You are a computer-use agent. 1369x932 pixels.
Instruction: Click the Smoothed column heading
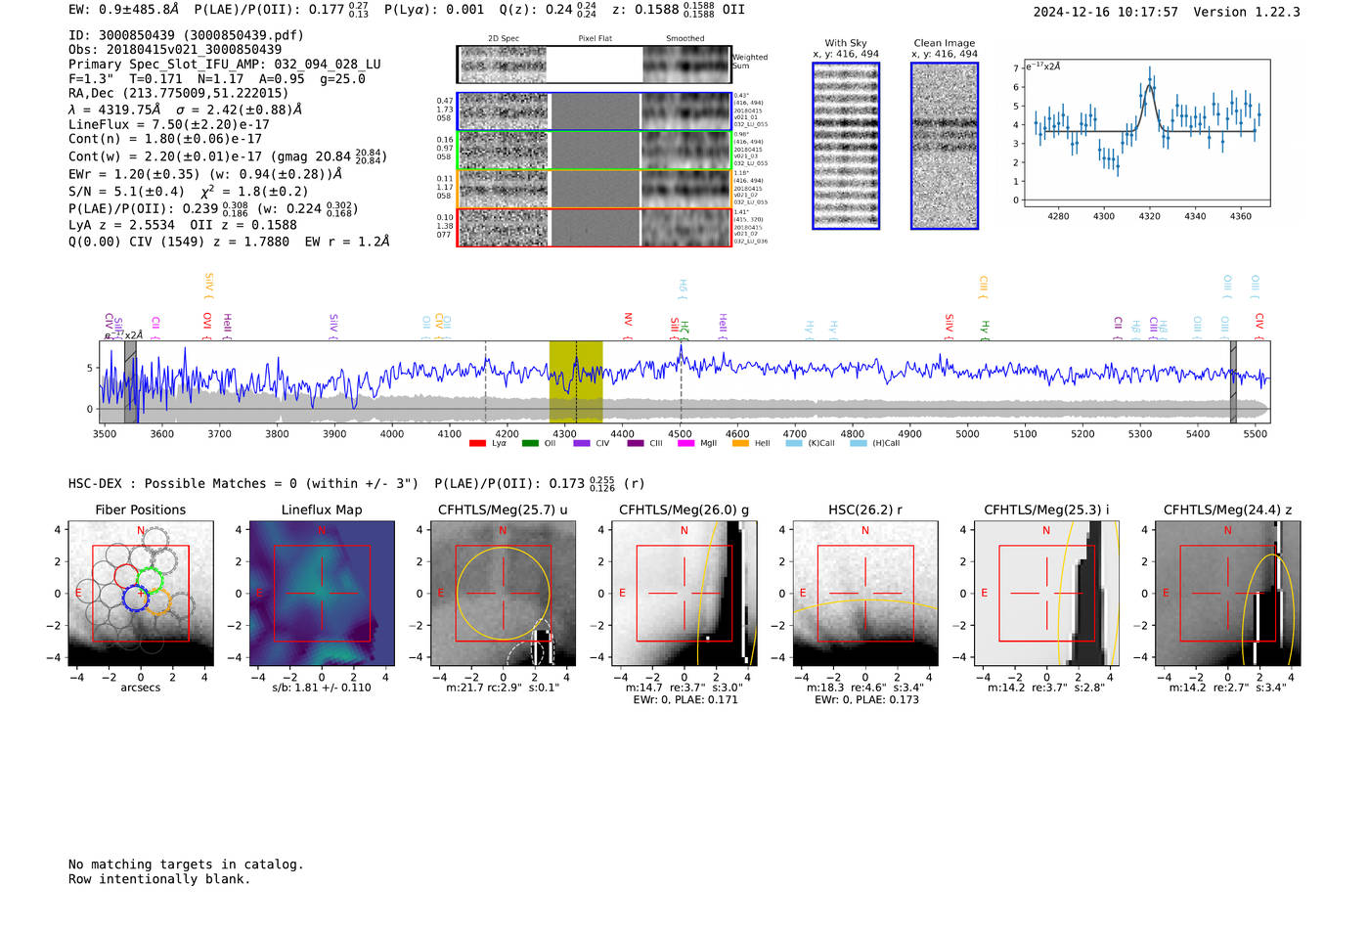[x=685, y=39]
